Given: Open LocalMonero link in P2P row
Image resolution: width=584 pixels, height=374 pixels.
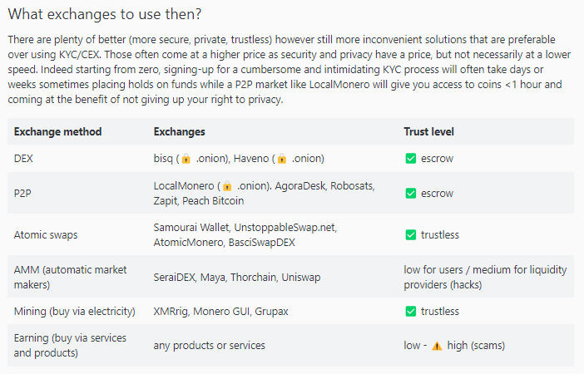Looking at the screenshot, I should 184,185.
